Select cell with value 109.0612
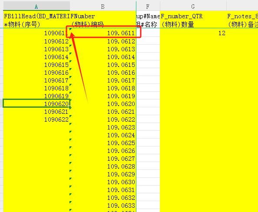This screenshot has height=212, width=258. [103, 41]
